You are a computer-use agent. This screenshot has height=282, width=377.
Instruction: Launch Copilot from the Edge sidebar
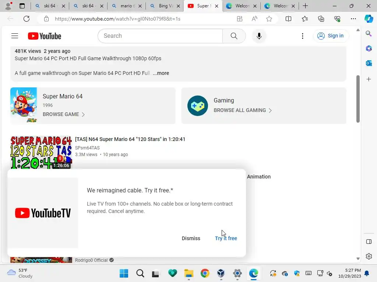369,19
